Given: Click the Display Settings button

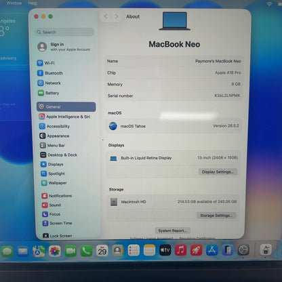Looking at the screenshot, I should (x=218, y=172).
